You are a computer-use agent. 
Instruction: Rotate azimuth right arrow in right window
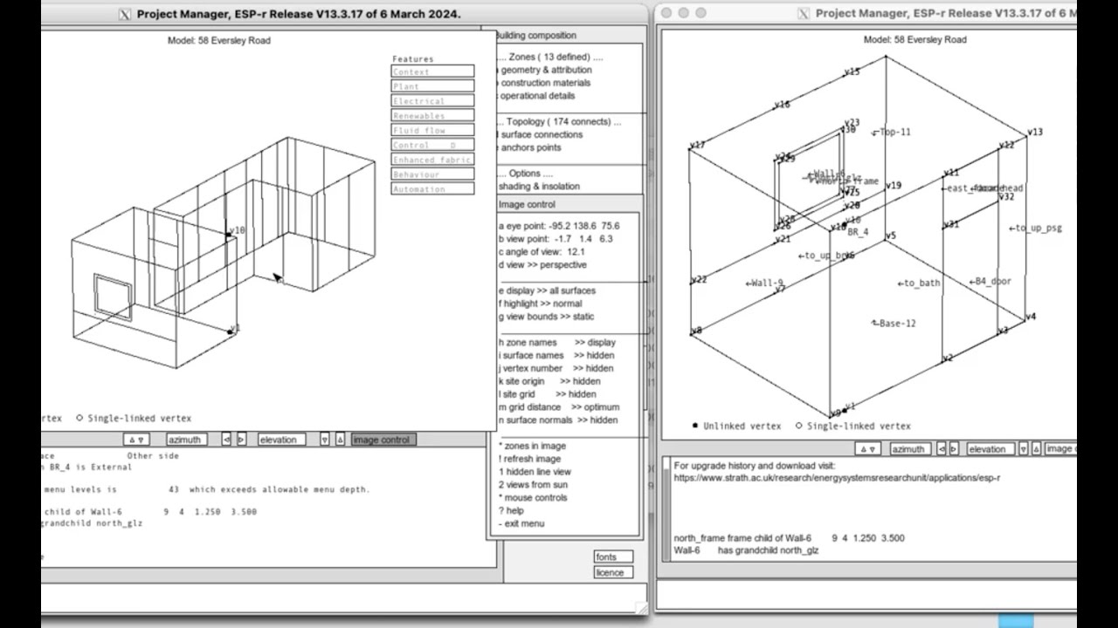(x=956, y=448)
